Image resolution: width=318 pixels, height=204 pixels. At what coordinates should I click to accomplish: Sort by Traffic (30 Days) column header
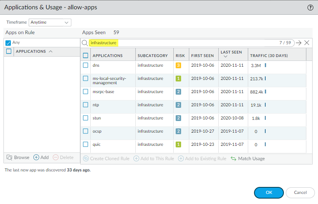(269, 55)
